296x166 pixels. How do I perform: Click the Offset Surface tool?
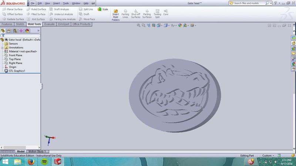pos(13,14)
